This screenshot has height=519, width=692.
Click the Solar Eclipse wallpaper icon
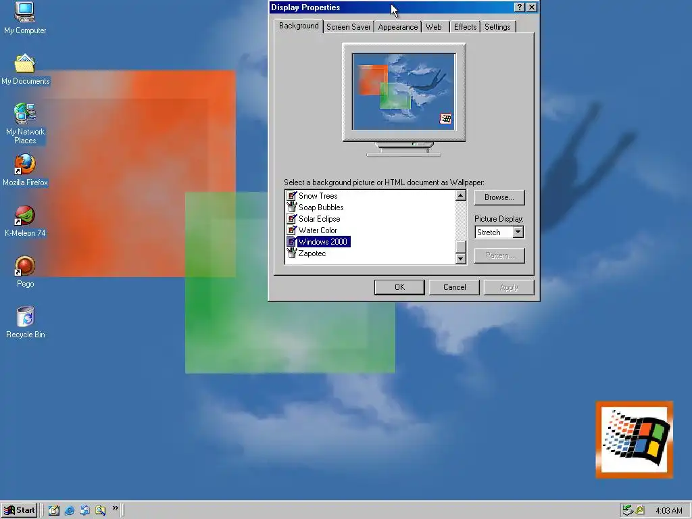(292, 218)
